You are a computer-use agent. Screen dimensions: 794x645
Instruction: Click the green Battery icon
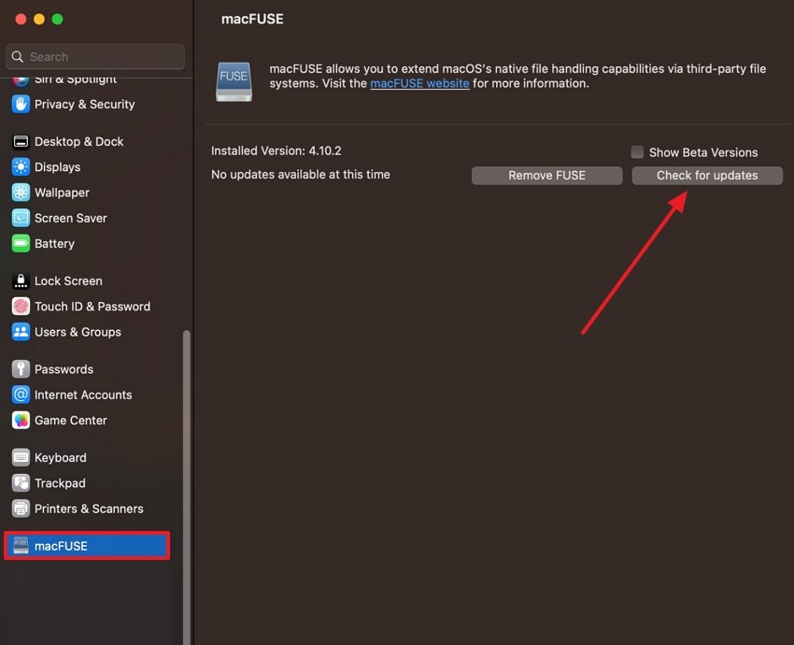[21, 244]
